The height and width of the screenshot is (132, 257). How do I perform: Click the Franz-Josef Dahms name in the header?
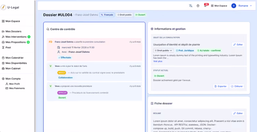click(87, 15)
